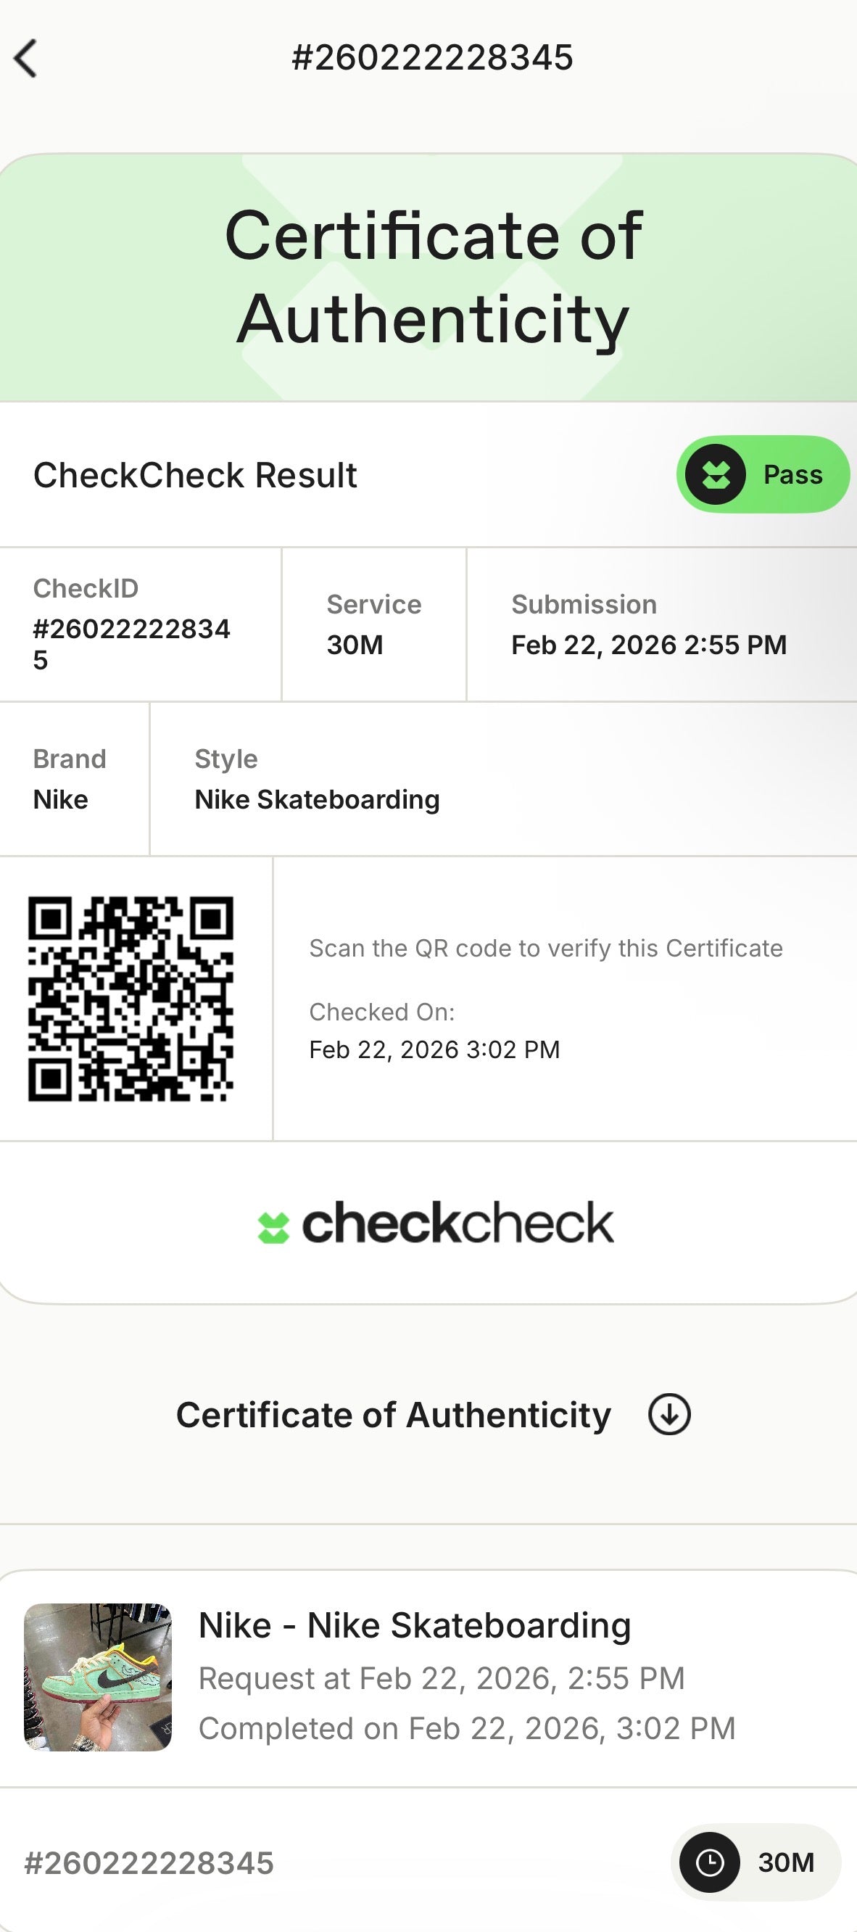The height and width of the screenshot is (1932, 857).
Task: Click the checkcheck wordmark logo
Action: tap(458, 1223)
